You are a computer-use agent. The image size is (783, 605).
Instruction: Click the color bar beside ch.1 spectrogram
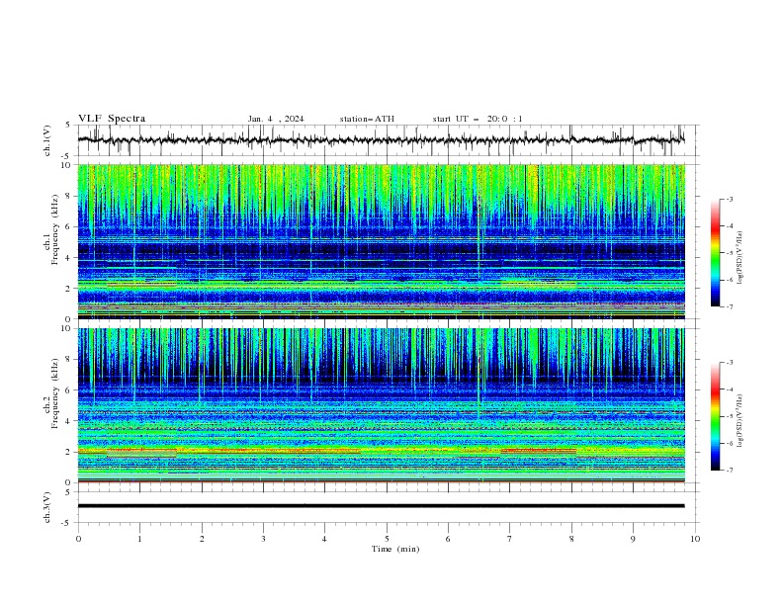pyautogui.click(x=716, y=253)
